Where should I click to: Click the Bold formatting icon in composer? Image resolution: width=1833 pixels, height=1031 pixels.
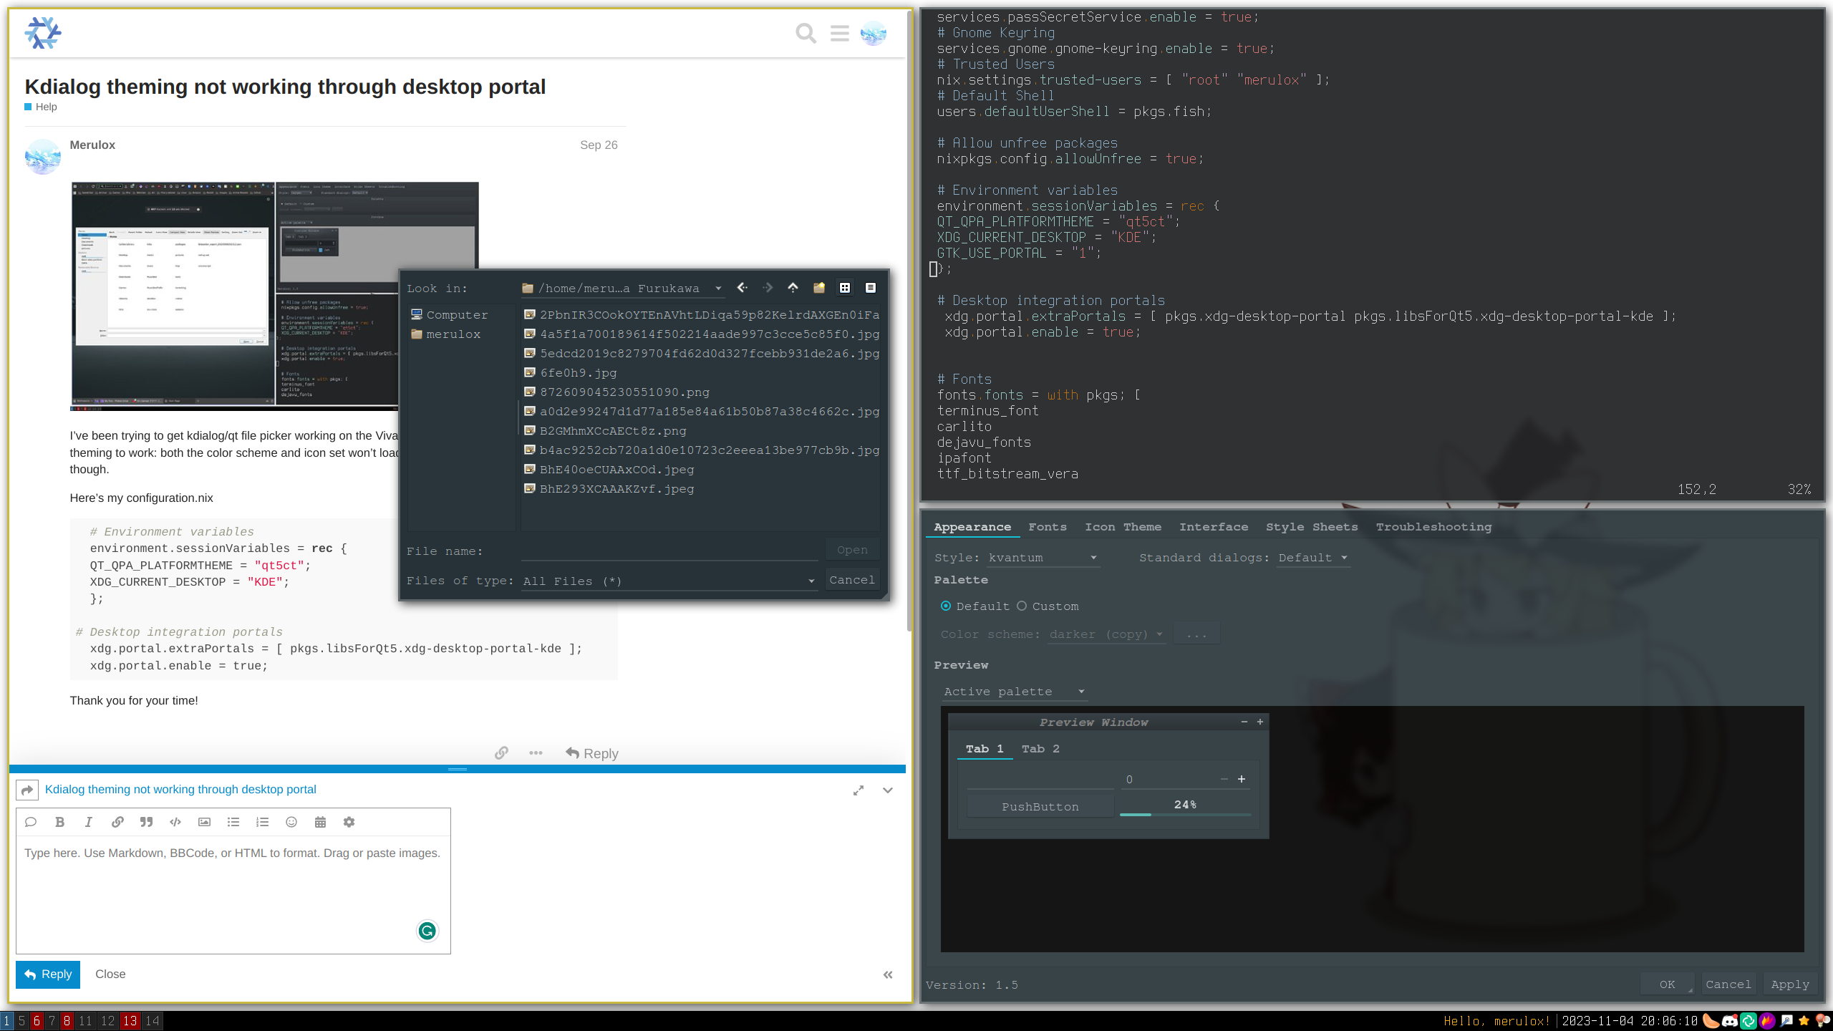coord(60,822)
